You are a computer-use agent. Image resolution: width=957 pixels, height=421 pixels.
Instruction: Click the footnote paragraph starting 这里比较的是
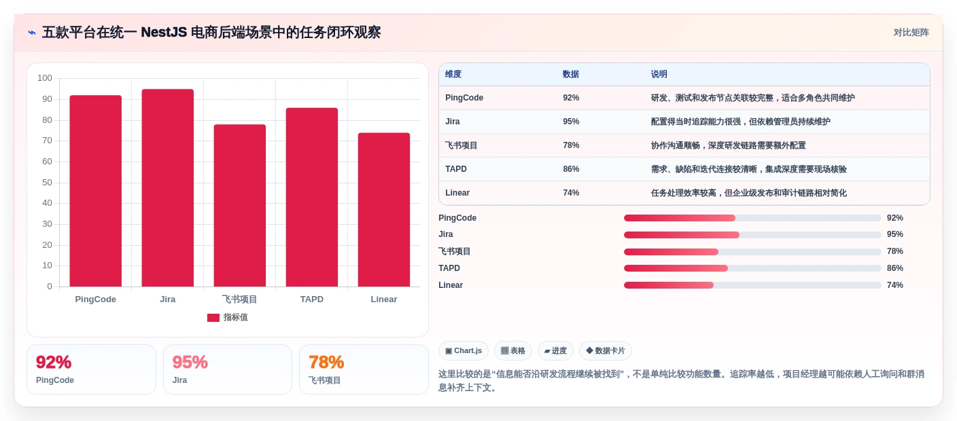[682, 381]
